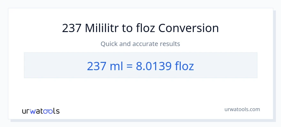Click 'Quick and accurate results' subtitle
Screen dimensions: 281x127
click(140, 44)
